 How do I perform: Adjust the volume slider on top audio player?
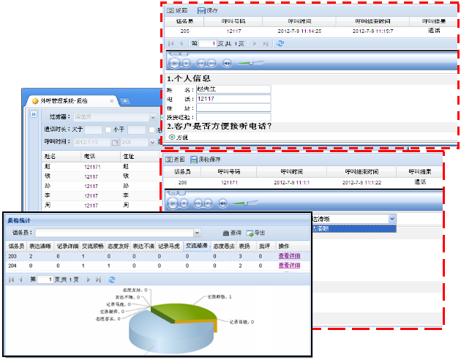click(250, 63)
